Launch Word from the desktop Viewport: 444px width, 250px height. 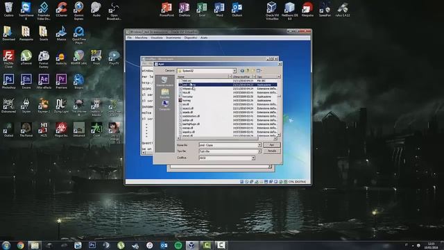(219, 10)
